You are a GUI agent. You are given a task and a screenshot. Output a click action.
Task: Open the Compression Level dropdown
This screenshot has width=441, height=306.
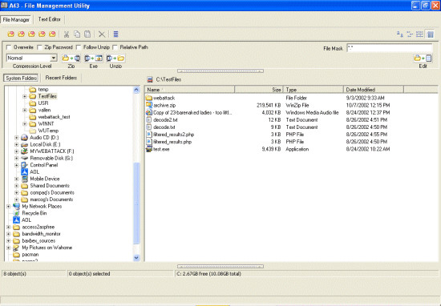point(54,58)
